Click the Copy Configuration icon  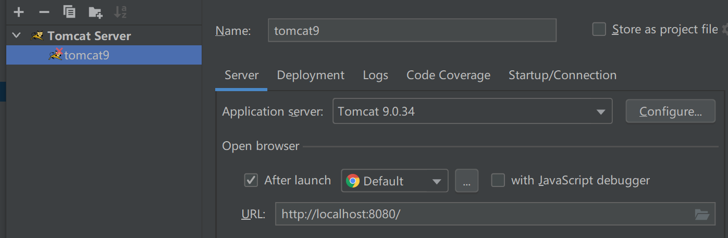click(x=69, y=11)
